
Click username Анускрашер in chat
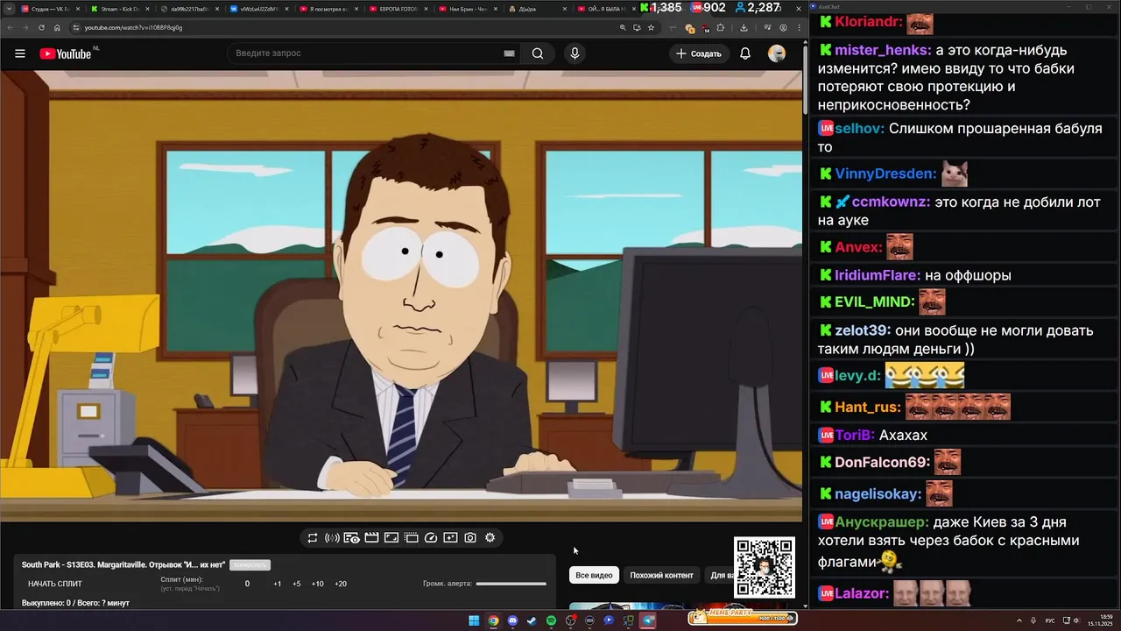coord(881,521)
